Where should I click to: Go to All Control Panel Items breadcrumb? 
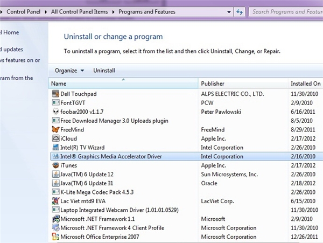79,12
